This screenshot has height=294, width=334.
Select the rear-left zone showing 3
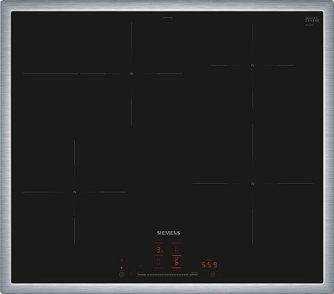[x=159, y=250]
